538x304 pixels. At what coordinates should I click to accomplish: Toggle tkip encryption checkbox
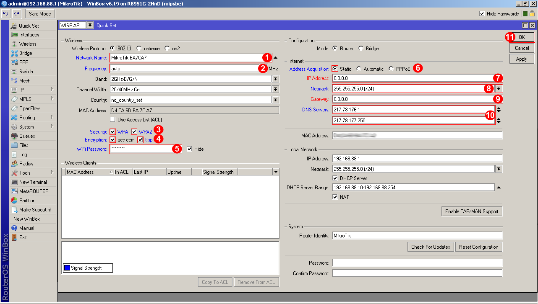pos(141,140)
